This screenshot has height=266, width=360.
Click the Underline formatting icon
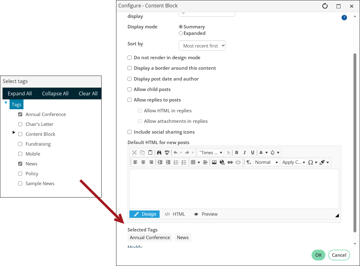click(253, 153)
